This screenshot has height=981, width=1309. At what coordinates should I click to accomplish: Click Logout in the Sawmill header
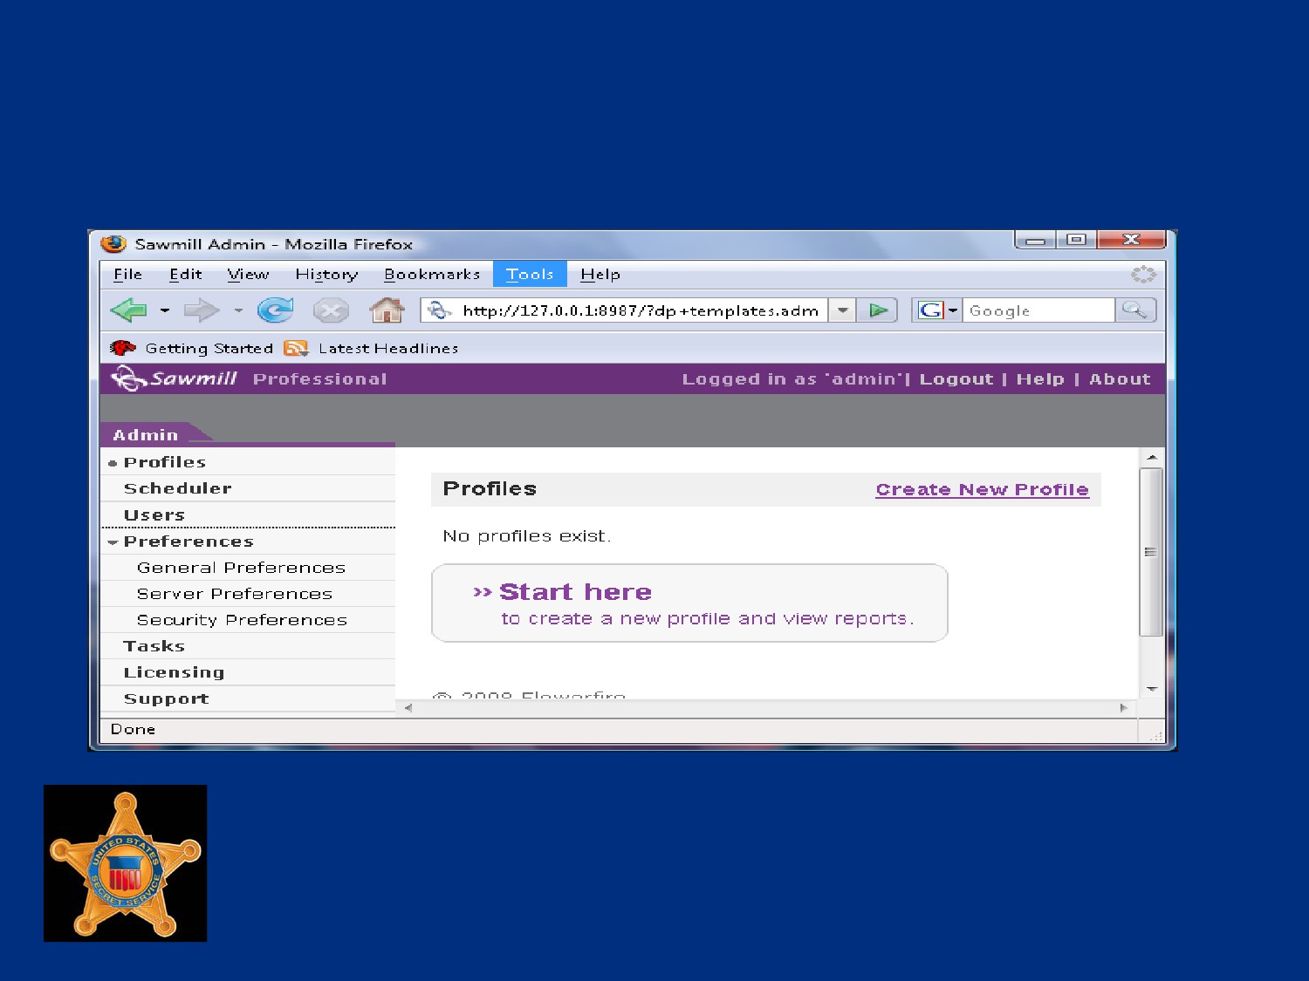tap(956, 379)
